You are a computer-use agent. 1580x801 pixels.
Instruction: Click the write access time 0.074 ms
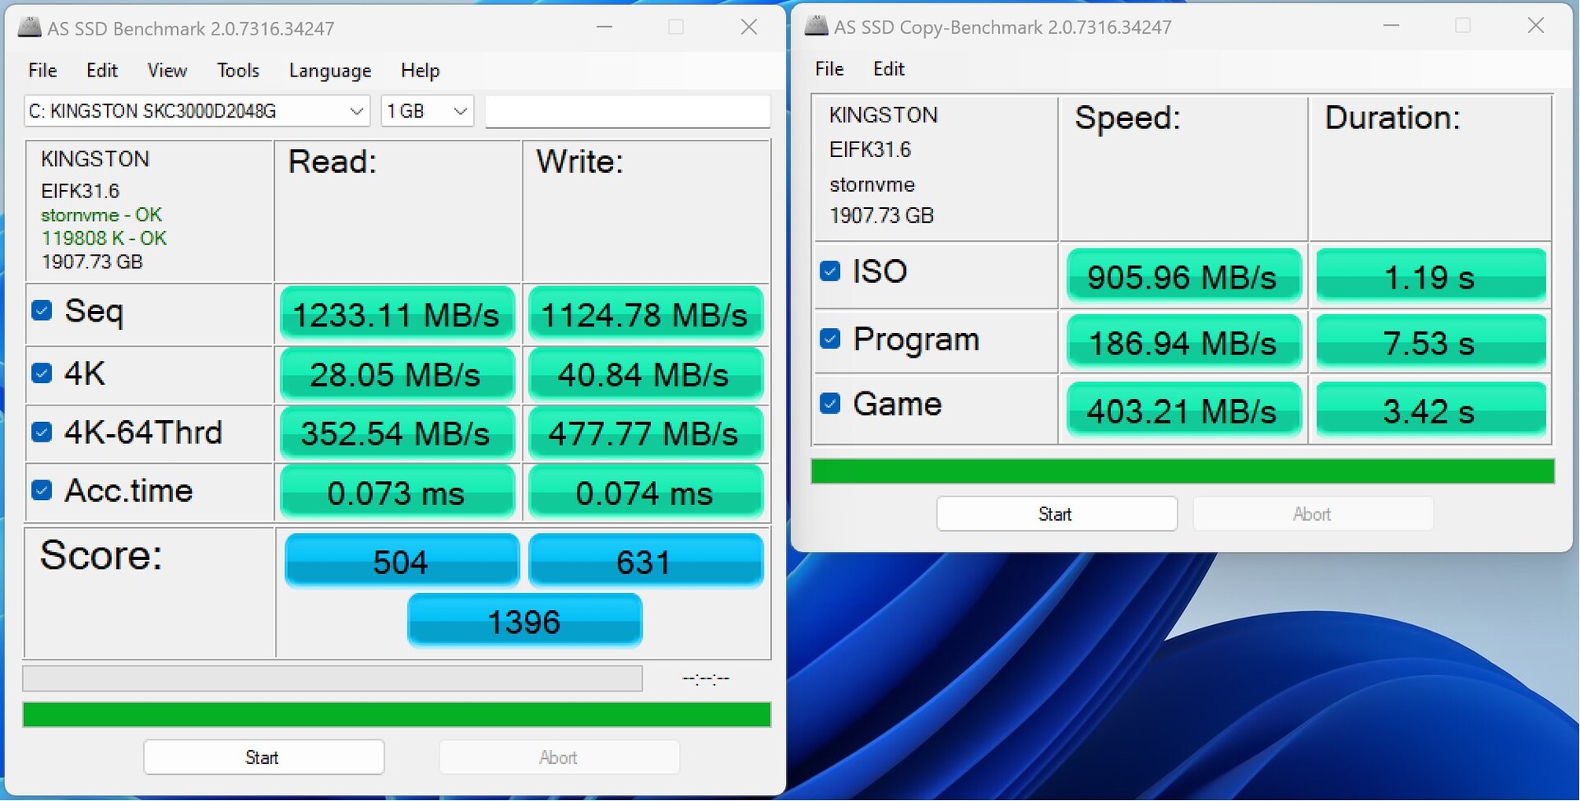pos(646,493)
